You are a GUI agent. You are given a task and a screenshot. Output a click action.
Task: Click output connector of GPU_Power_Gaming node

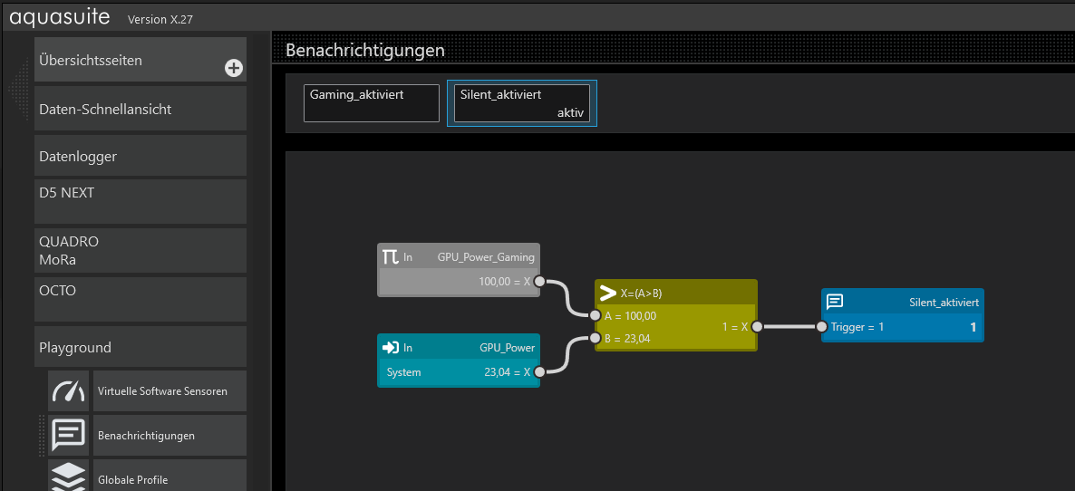tap(539, 282)
